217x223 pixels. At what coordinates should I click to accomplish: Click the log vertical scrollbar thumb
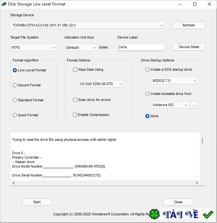pyautogui.click(x=202, y=141)
